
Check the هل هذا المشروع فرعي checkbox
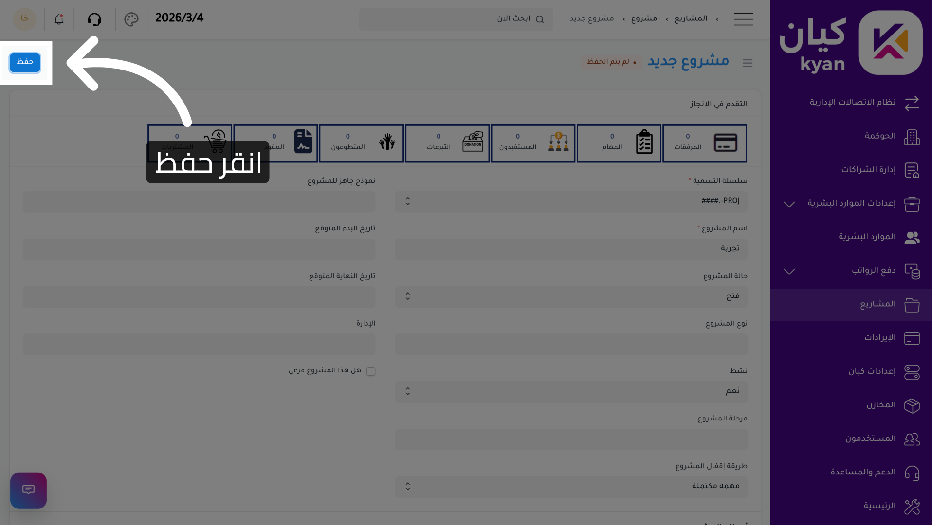pos(371,371)
